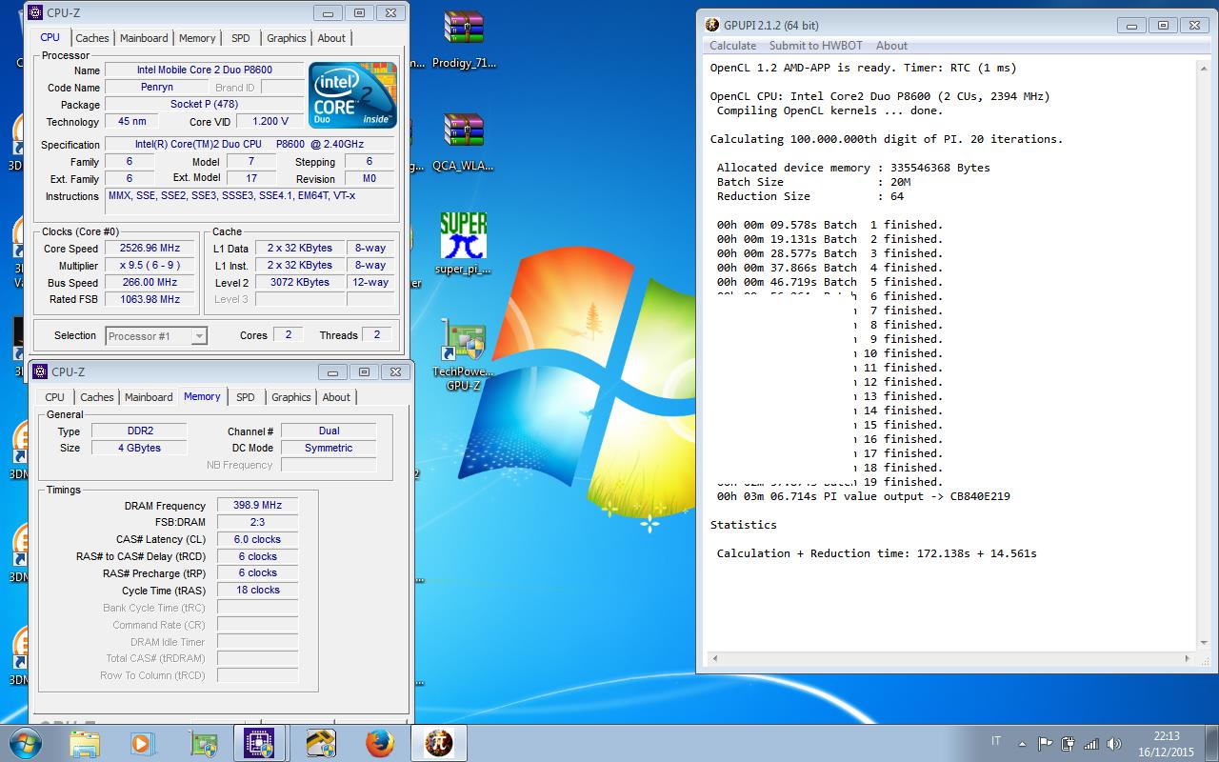The width and height of the screenshot is (1219, 762).
Task: Click the IT language indicator
Action: coord(996,741)
